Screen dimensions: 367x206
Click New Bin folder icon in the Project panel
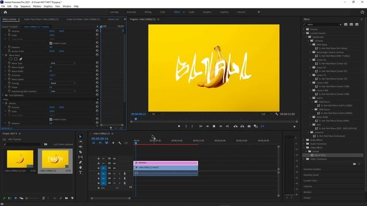click(67, 198)
